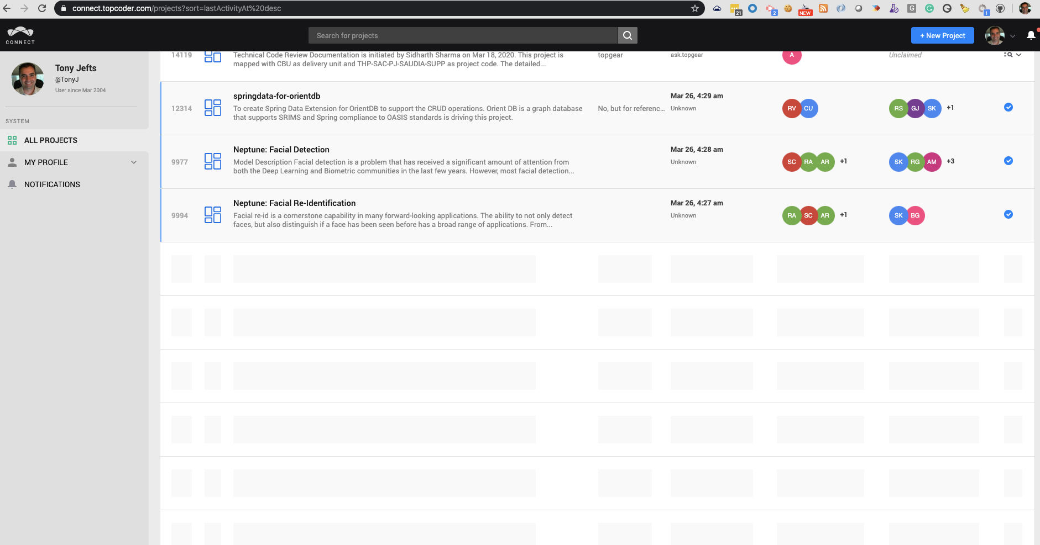The width and height of the screenshot is (1040, 545).
Task: Click the + New Project button
Action: [943, 35]
